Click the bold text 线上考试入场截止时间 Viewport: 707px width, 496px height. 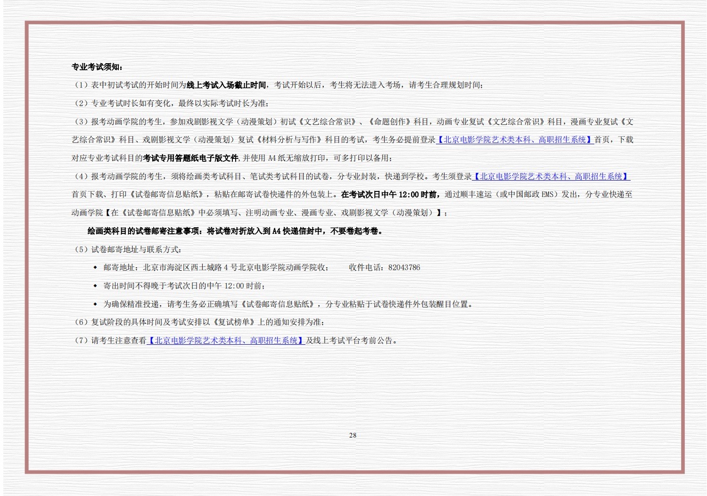[226, 85]
